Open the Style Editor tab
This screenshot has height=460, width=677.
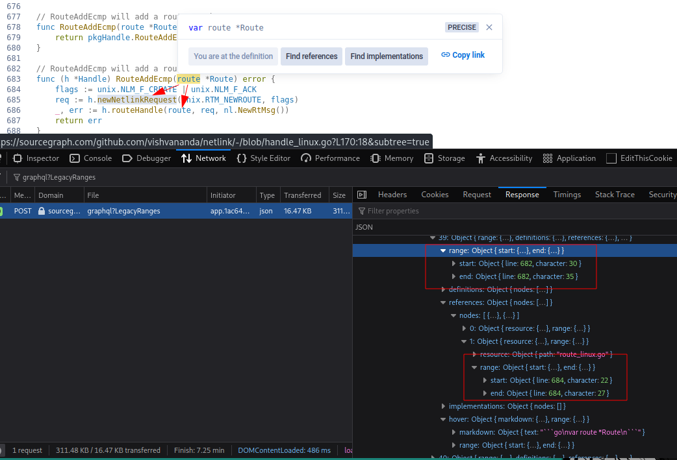tap(264, 158)
